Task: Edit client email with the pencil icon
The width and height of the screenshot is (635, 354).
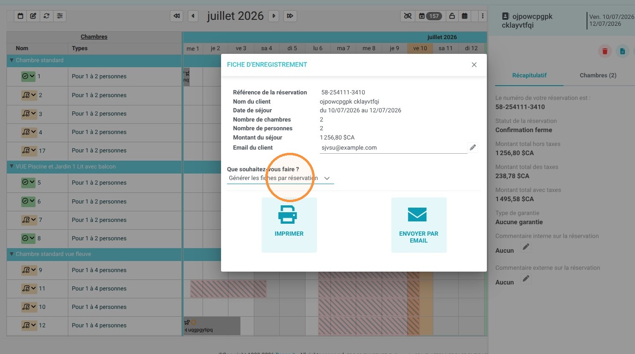Action: [473, 148]
